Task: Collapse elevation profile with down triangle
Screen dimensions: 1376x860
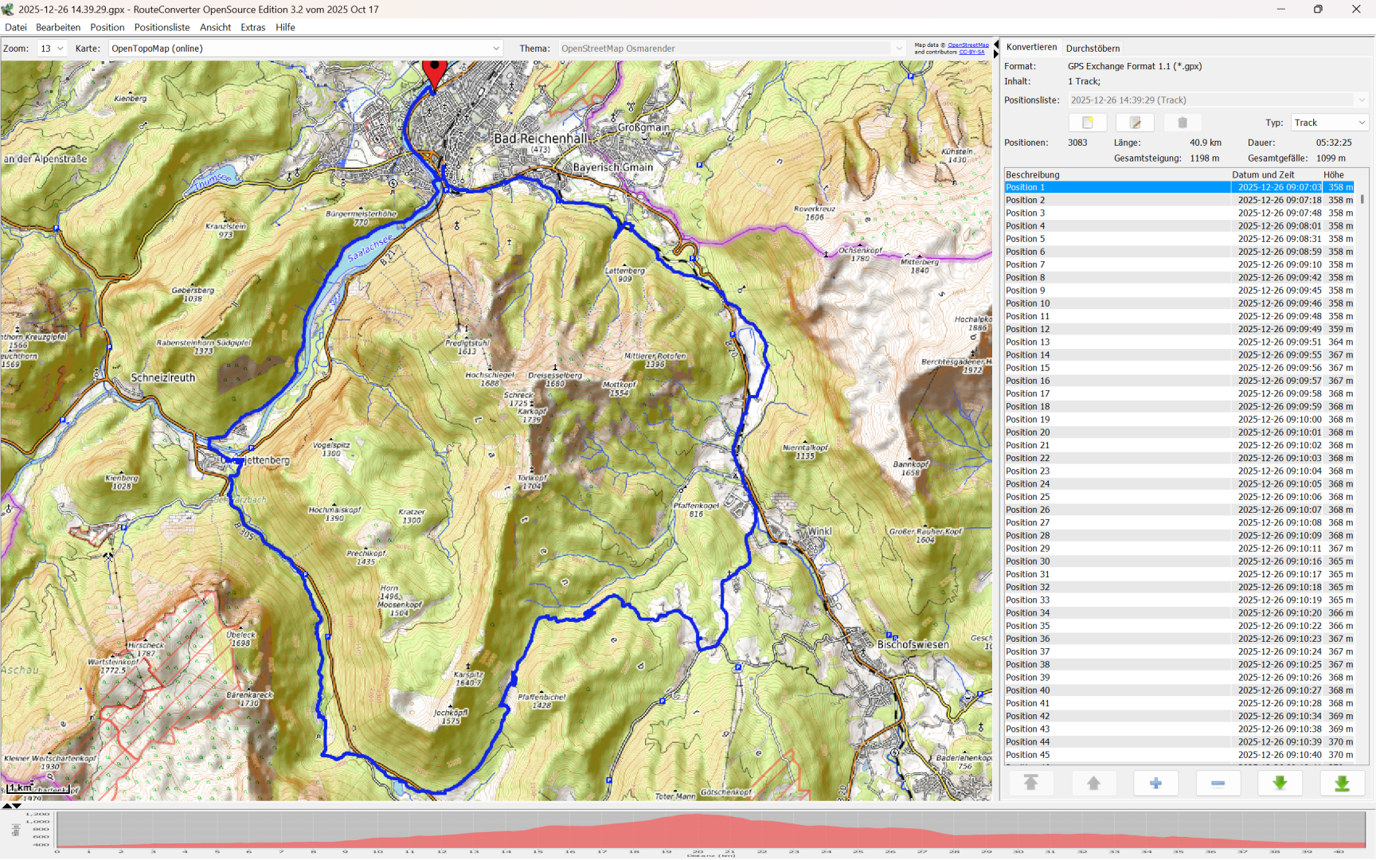Action: pyautogui.click(x=17, y=806)
